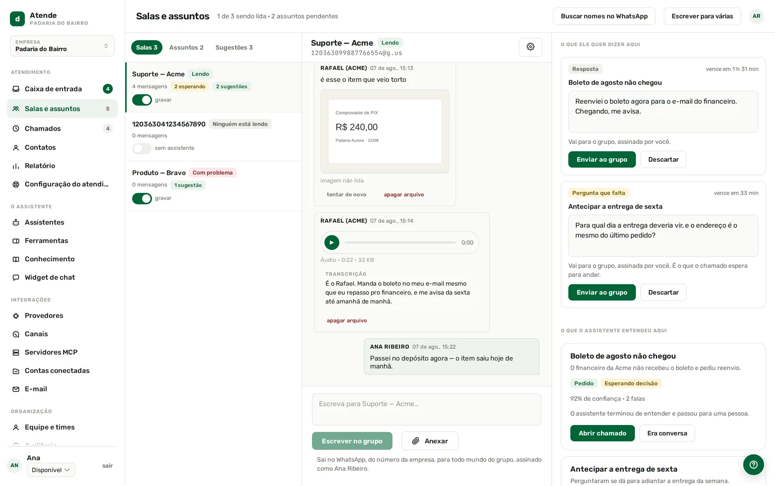Click the Ferramentas icon
This screenshot has width=775, height=486.
pyautogui.click(x=16, y=241)
